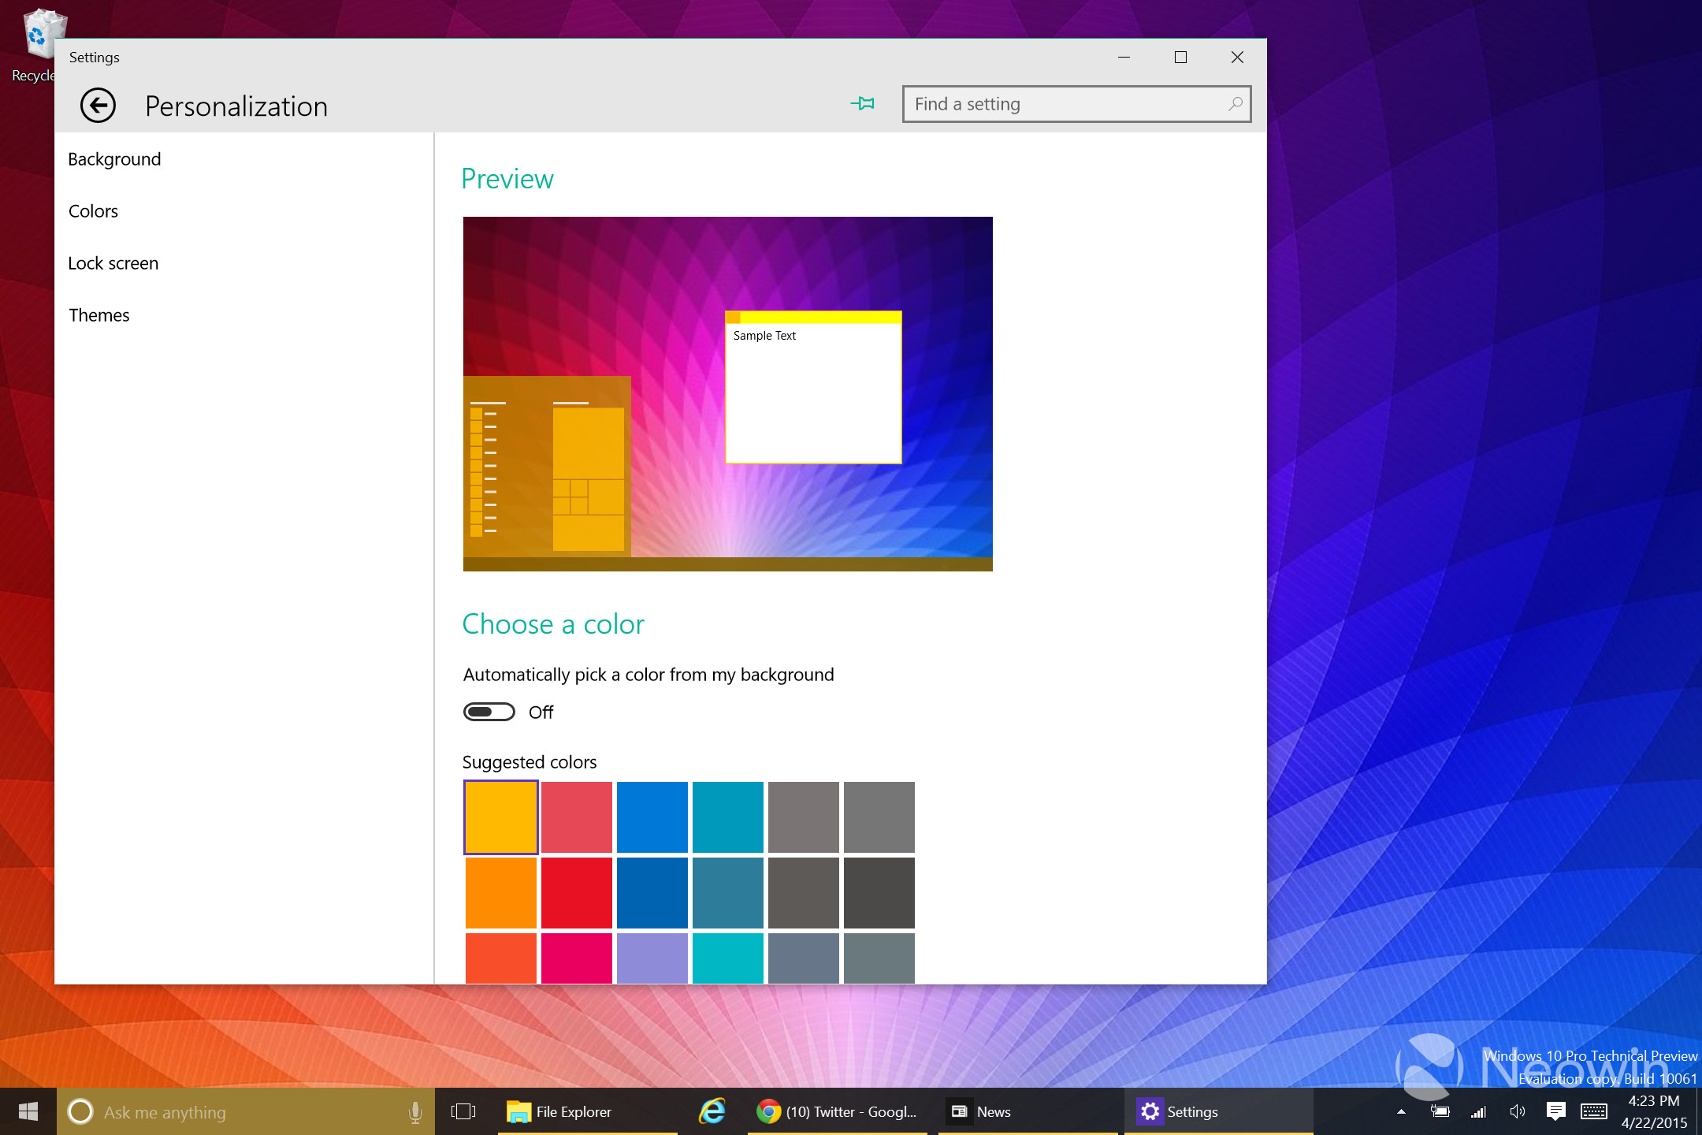Go to the Themes section
Viewport: 1702px width, 1135px height.
pyautogui.click(x=98, y=315)
